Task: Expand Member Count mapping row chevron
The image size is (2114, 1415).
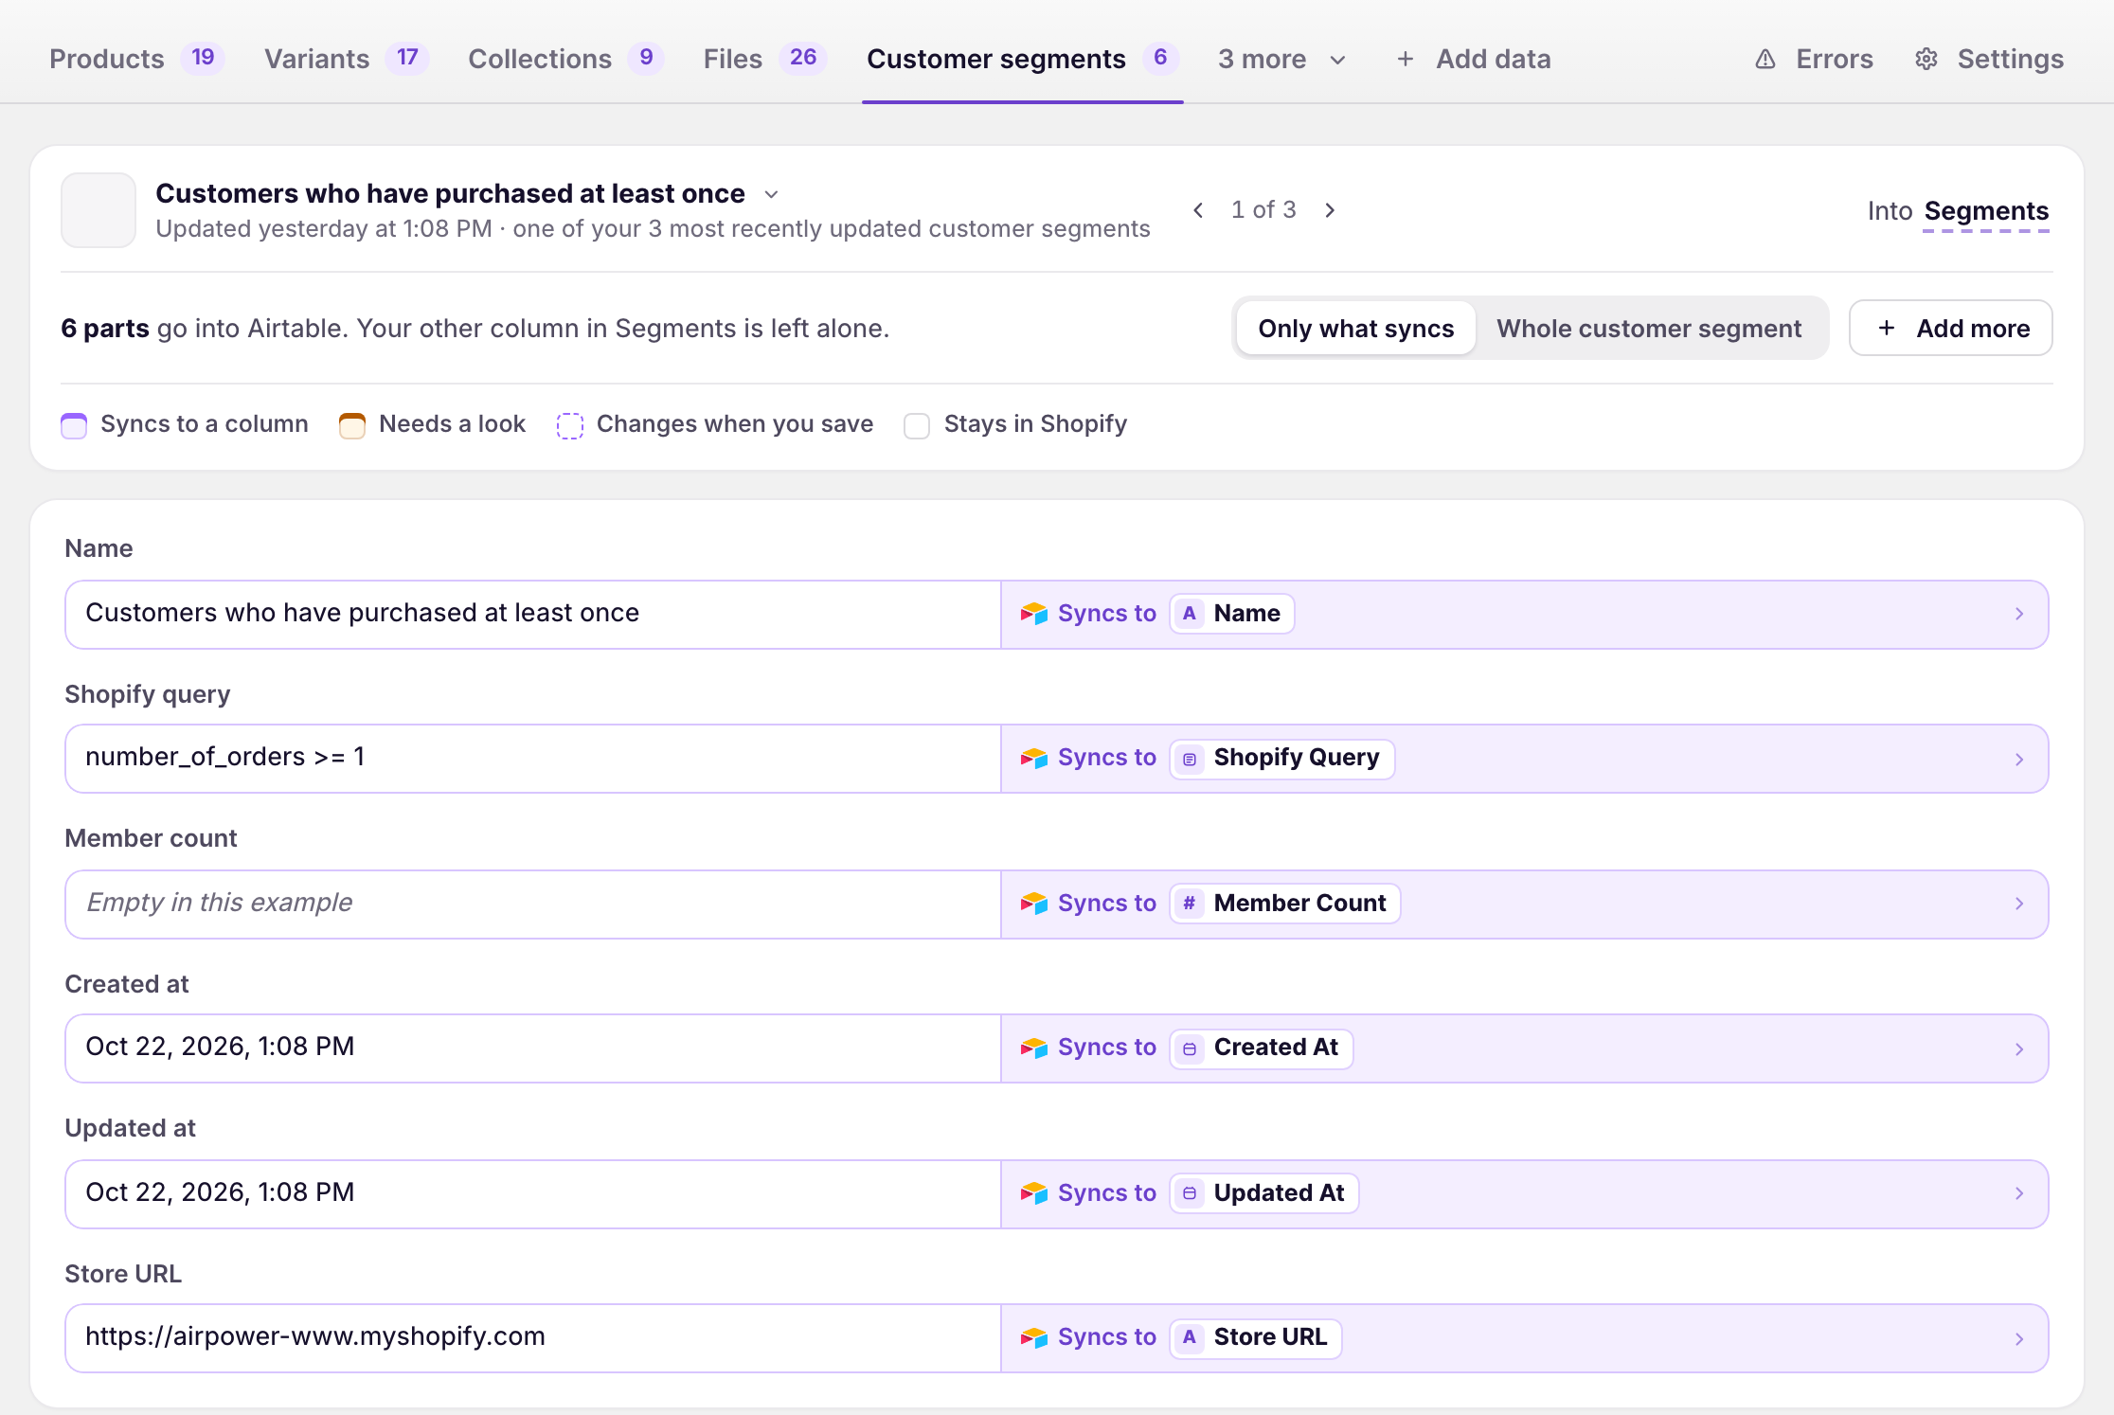Action: coord(2019,904)
